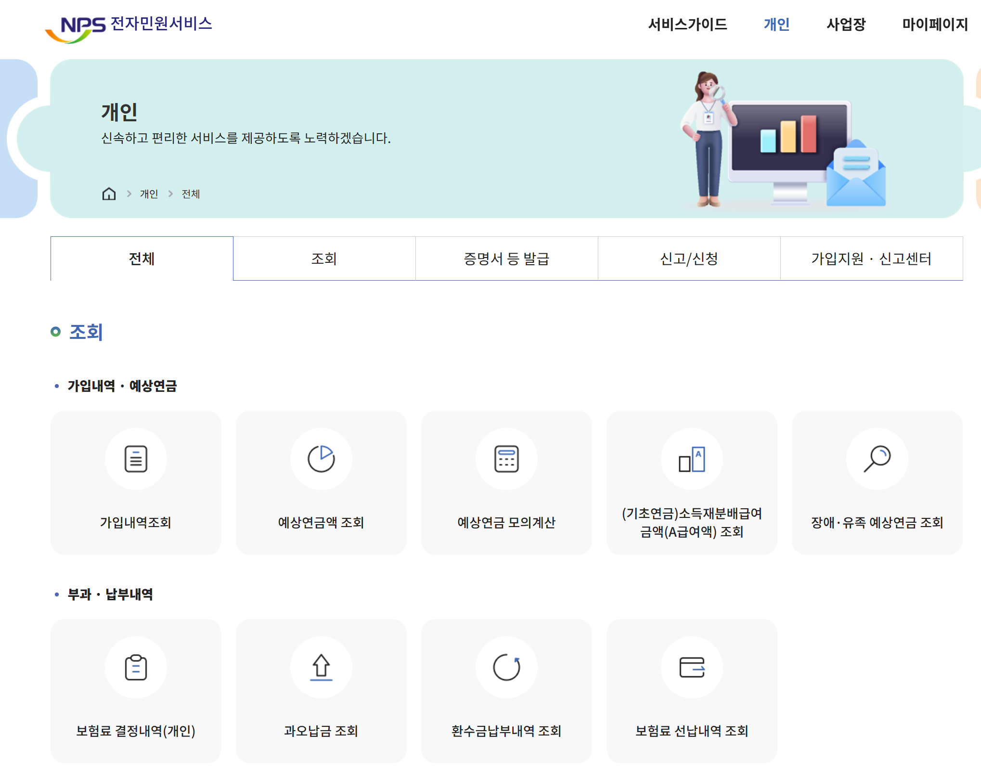Viewport: 981px width, 774px height.
Task: Switch to the 신고/신청 tab
Action: tap(689, 258)
